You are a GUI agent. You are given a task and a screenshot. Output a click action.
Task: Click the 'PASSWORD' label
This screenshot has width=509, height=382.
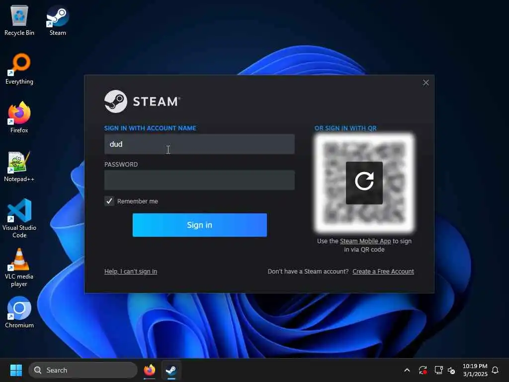[x=121, y=164]
